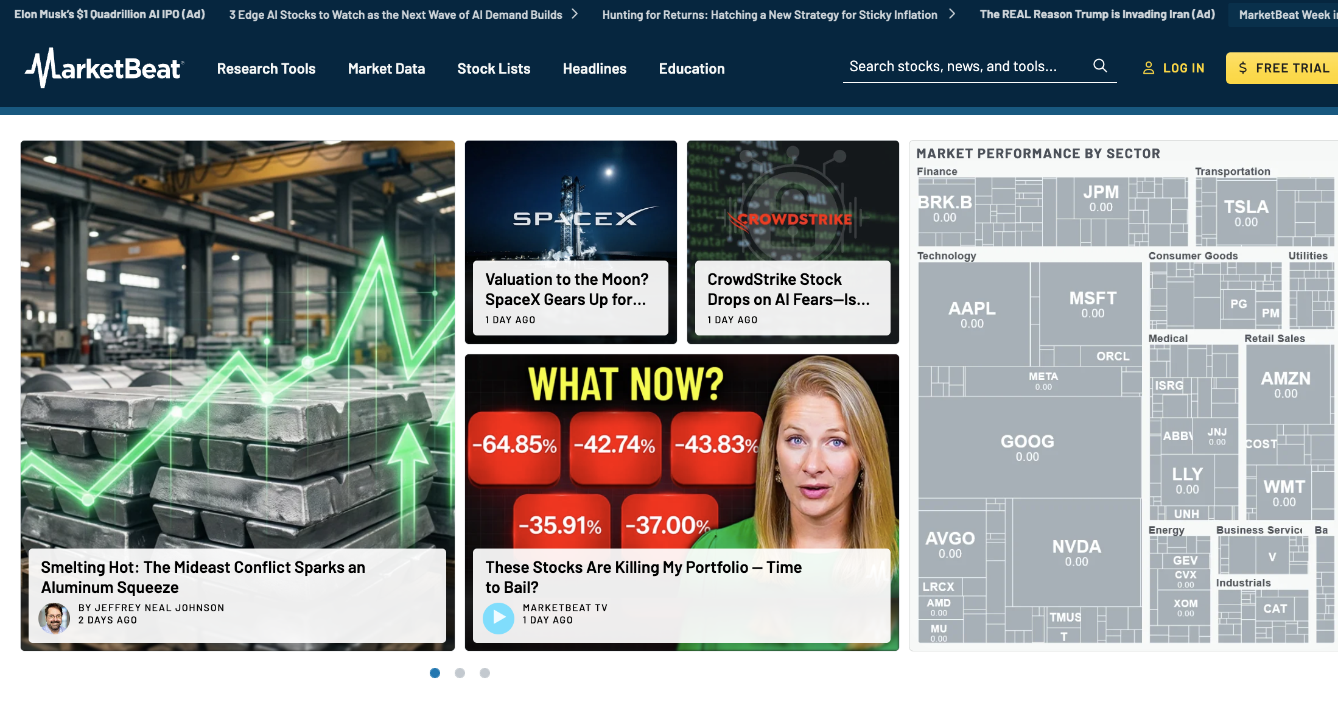This screenshot has height=705, width=1338.
Task: Select the second carousel dot
Action: [x=460, y=673]
